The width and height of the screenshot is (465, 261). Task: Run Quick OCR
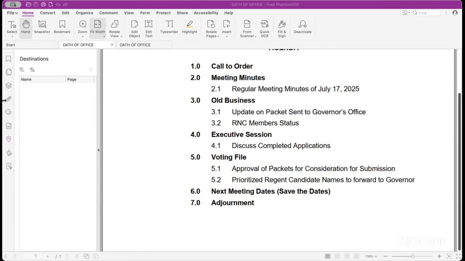265,28
